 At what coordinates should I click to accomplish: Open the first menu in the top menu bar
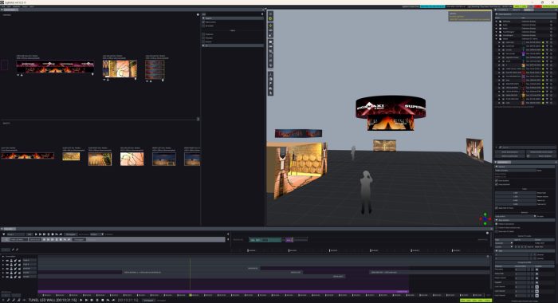point(3,6)
